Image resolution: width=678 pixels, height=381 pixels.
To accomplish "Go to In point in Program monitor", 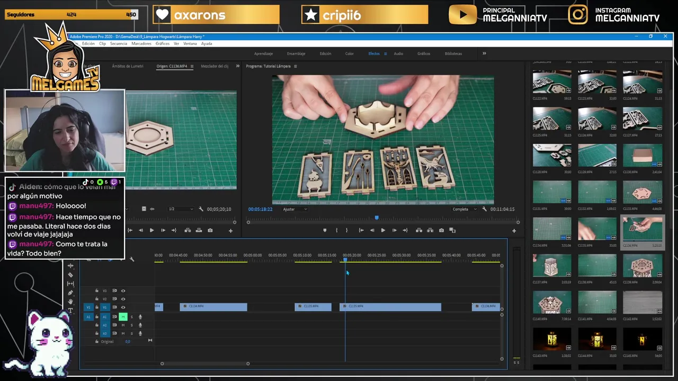I will click(x=361, y=230).
